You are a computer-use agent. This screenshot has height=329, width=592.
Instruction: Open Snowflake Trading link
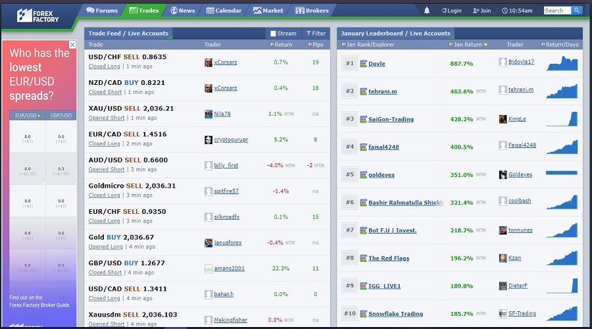pos(396,314)
